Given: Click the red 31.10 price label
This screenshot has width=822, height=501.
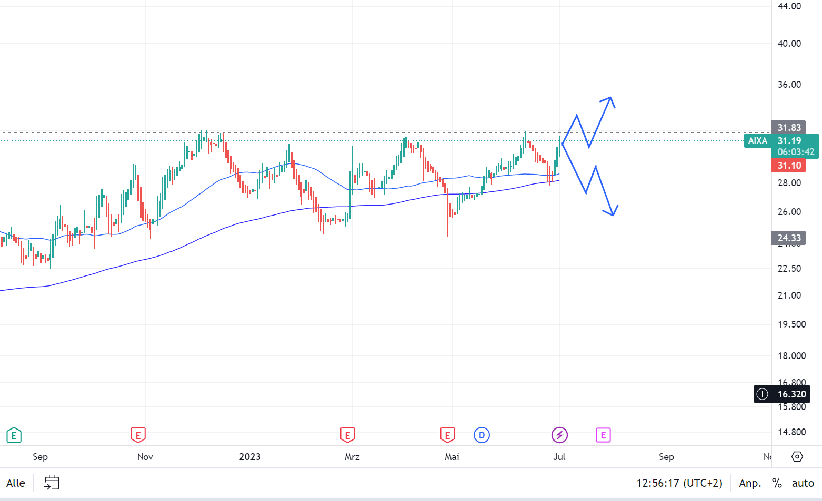Looking at the screenshot, I should 789,166.
